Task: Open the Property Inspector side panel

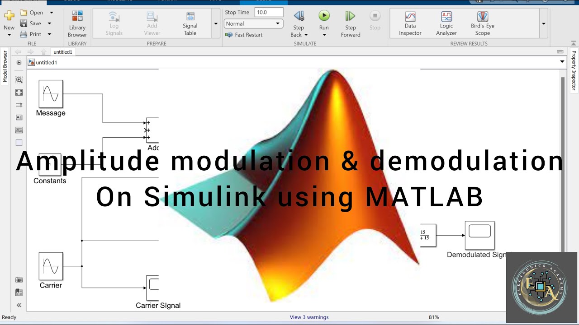Action: pos(574,70)
